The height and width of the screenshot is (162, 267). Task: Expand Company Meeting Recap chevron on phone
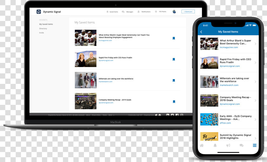coord(256,100)
